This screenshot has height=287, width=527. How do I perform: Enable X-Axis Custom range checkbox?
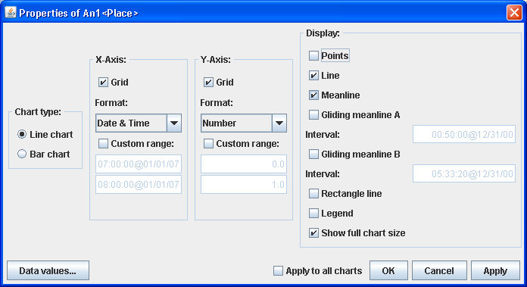103,144
